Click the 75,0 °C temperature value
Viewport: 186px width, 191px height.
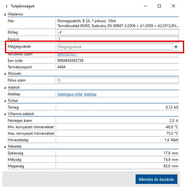tap(172, 133)
